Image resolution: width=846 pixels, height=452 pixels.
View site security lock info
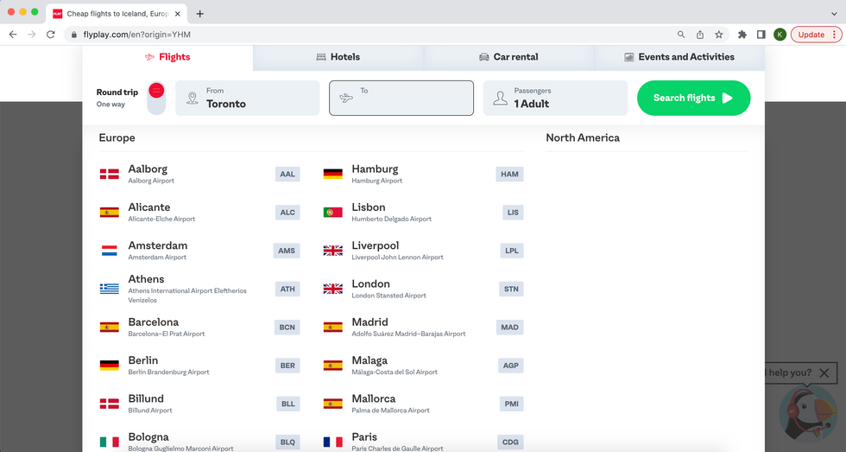click(74, 35)
